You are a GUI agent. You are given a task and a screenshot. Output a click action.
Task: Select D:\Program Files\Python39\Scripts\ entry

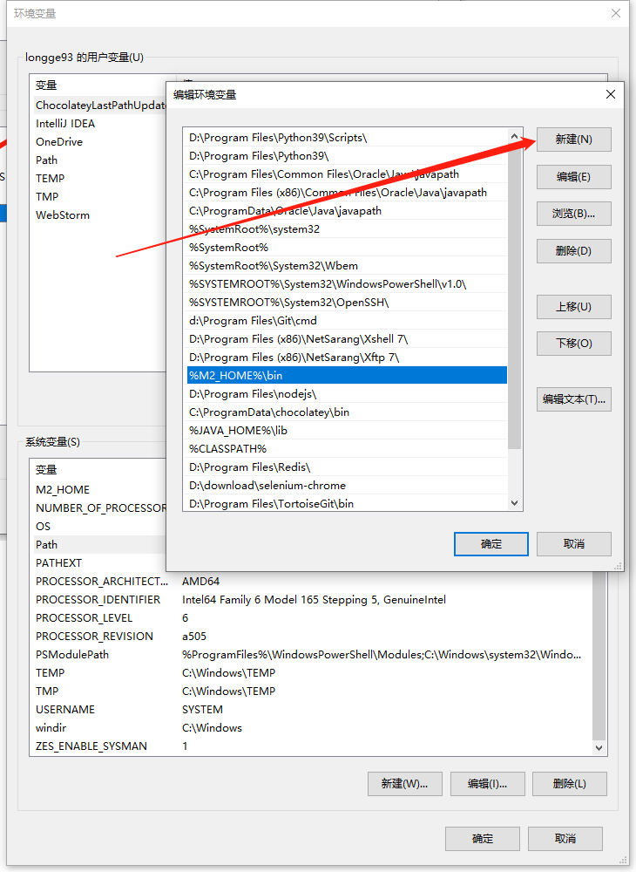coord(347,138)
